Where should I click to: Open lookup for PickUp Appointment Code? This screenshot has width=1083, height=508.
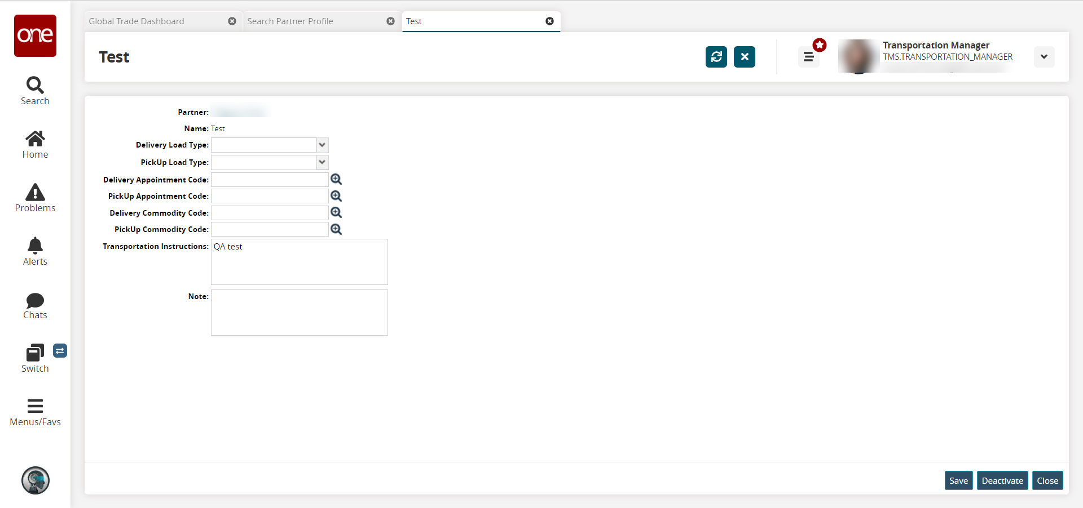(x=336, y=196)
